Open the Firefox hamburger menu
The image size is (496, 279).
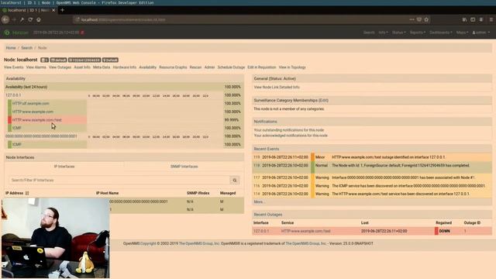pyautogui.click(x=491, y=19)
